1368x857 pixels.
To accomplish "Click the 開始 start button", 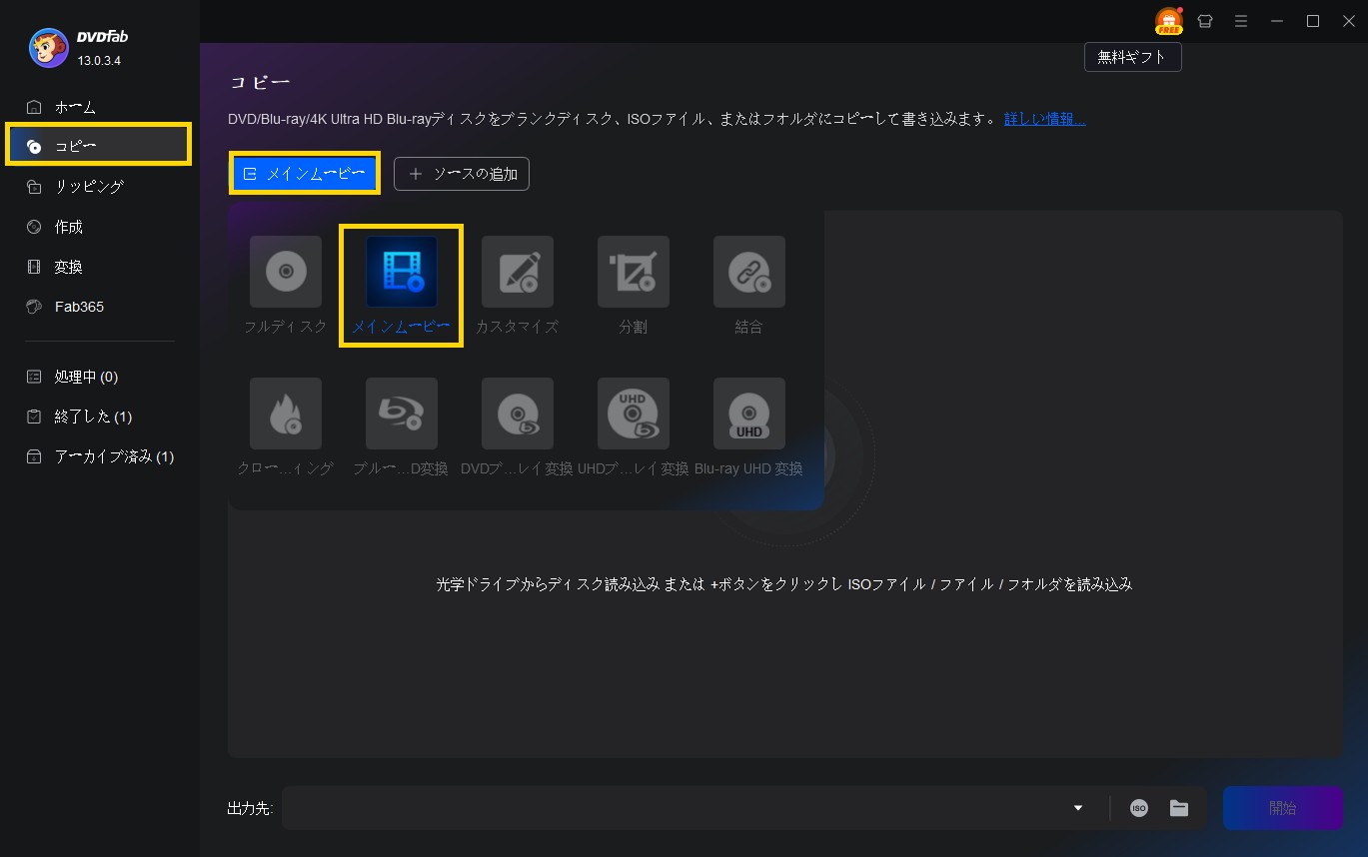I will coord(1283,808).
